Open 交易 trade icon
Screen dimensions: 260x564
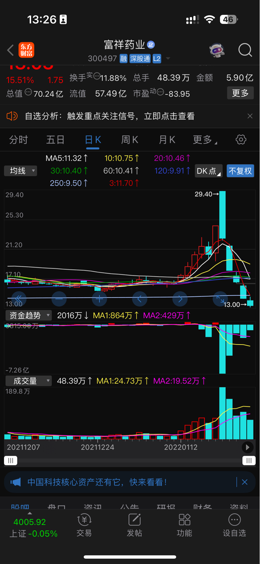click(84, 525)
